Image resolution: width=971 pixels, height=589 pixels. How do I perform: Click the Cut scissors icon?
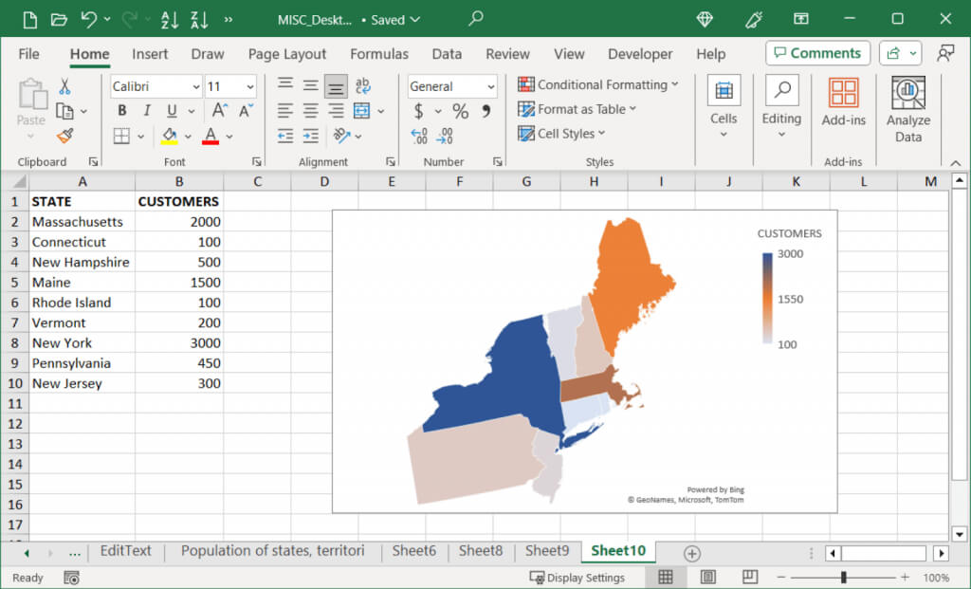click(64, 86)
